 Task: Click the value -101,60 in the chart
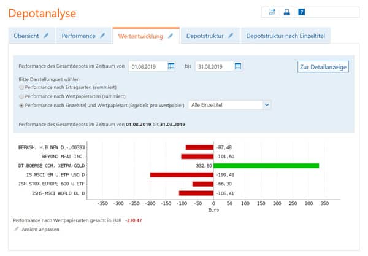click(x=225, y=157)
